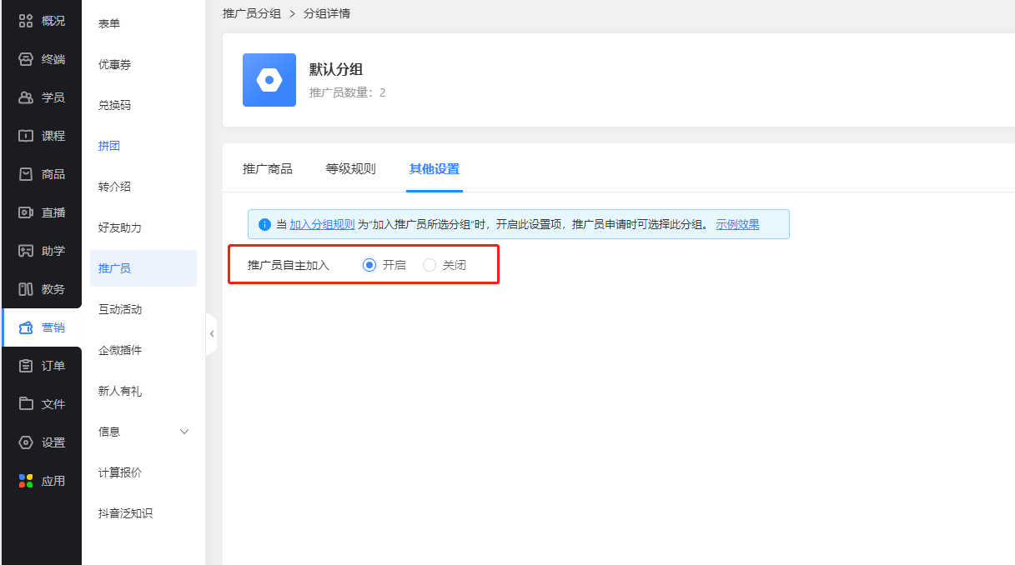Switch to the 推广商品 tab
Screen dimensions: 1015x565
(268, 169)
